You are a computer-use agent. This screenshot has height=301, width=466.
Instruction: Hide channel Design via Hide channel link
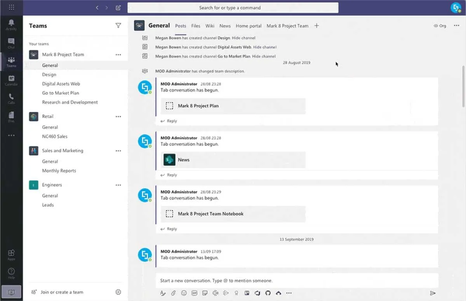coord(243,38)
